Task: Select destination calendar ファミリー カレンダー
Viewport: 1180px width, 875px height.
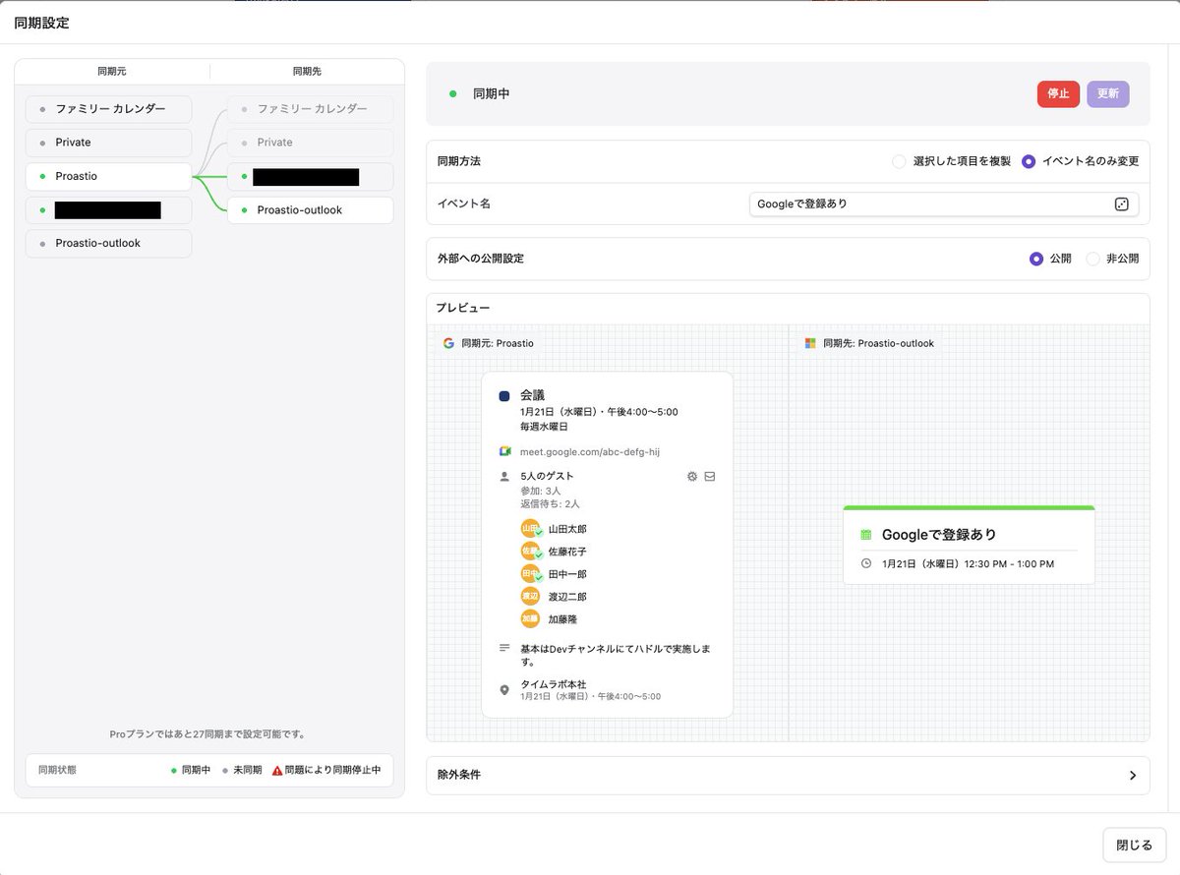Action: coord(310,109)
